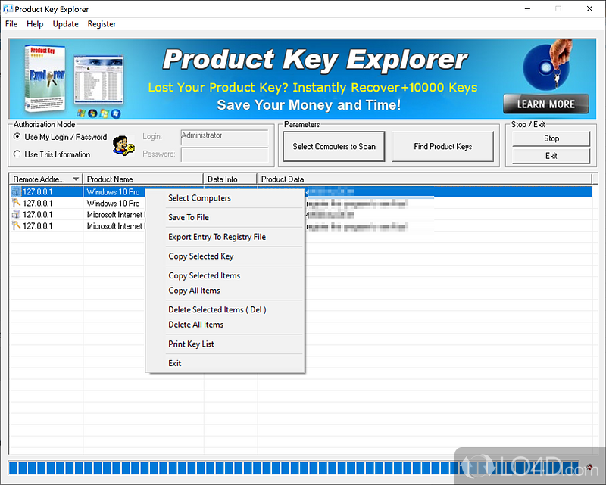This screenshot has height=485, width=606.
Task: Click the Password input field
Action: tap(224, 155)
